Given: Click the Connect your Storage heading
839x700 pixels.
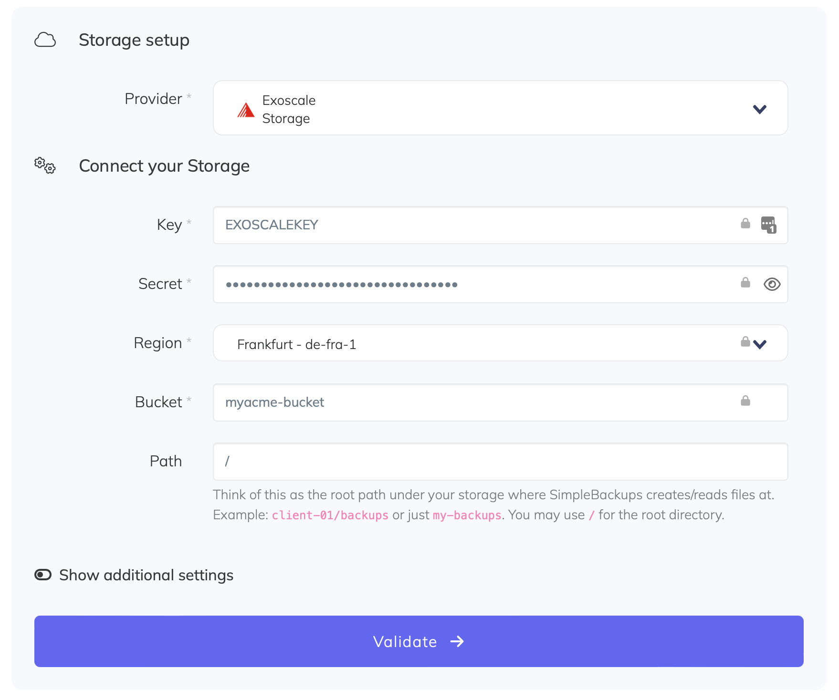Looking at the screenshot, I should (165, 166).
